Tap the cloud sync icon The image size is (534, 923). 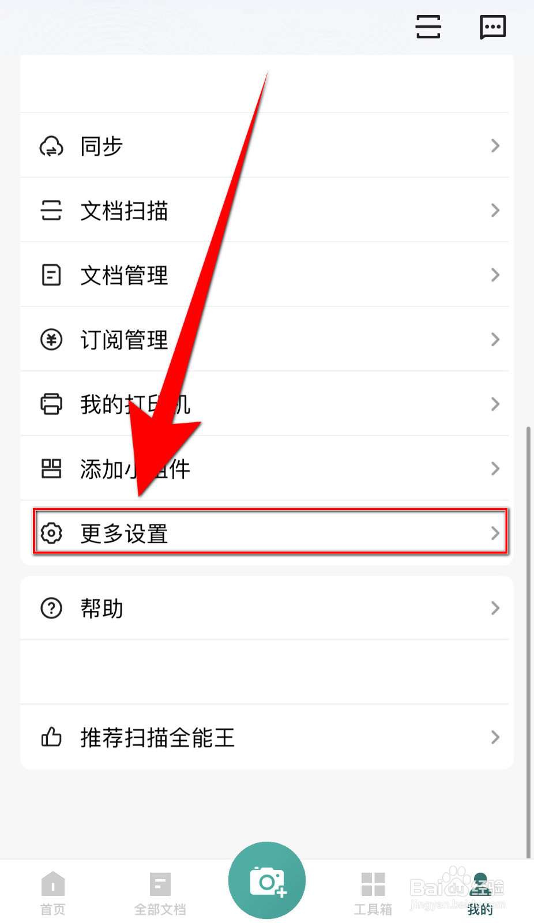click(x=51, y=146)
